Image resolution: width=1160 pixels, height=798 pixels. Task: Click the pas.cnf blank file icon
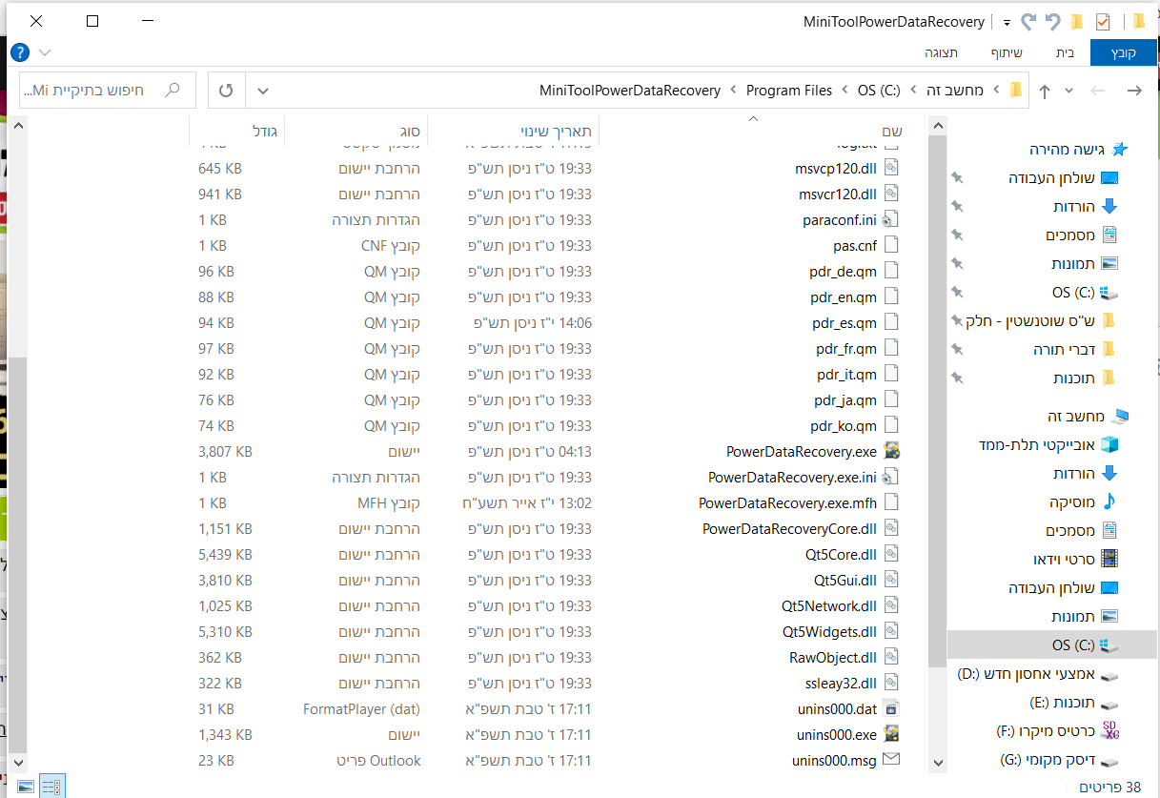892,245
